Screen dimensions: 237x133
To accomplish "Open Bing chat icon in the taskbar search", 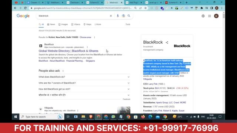I will pyautogui.click(x=60, y=117).
